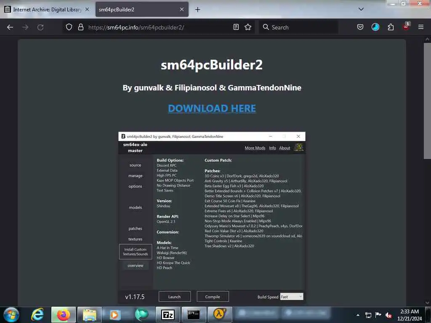Switch to Internet Archive: Digital Library tab
Image resolution: width=431 pixels, height=323 pixels.
[x=47, y=10]
